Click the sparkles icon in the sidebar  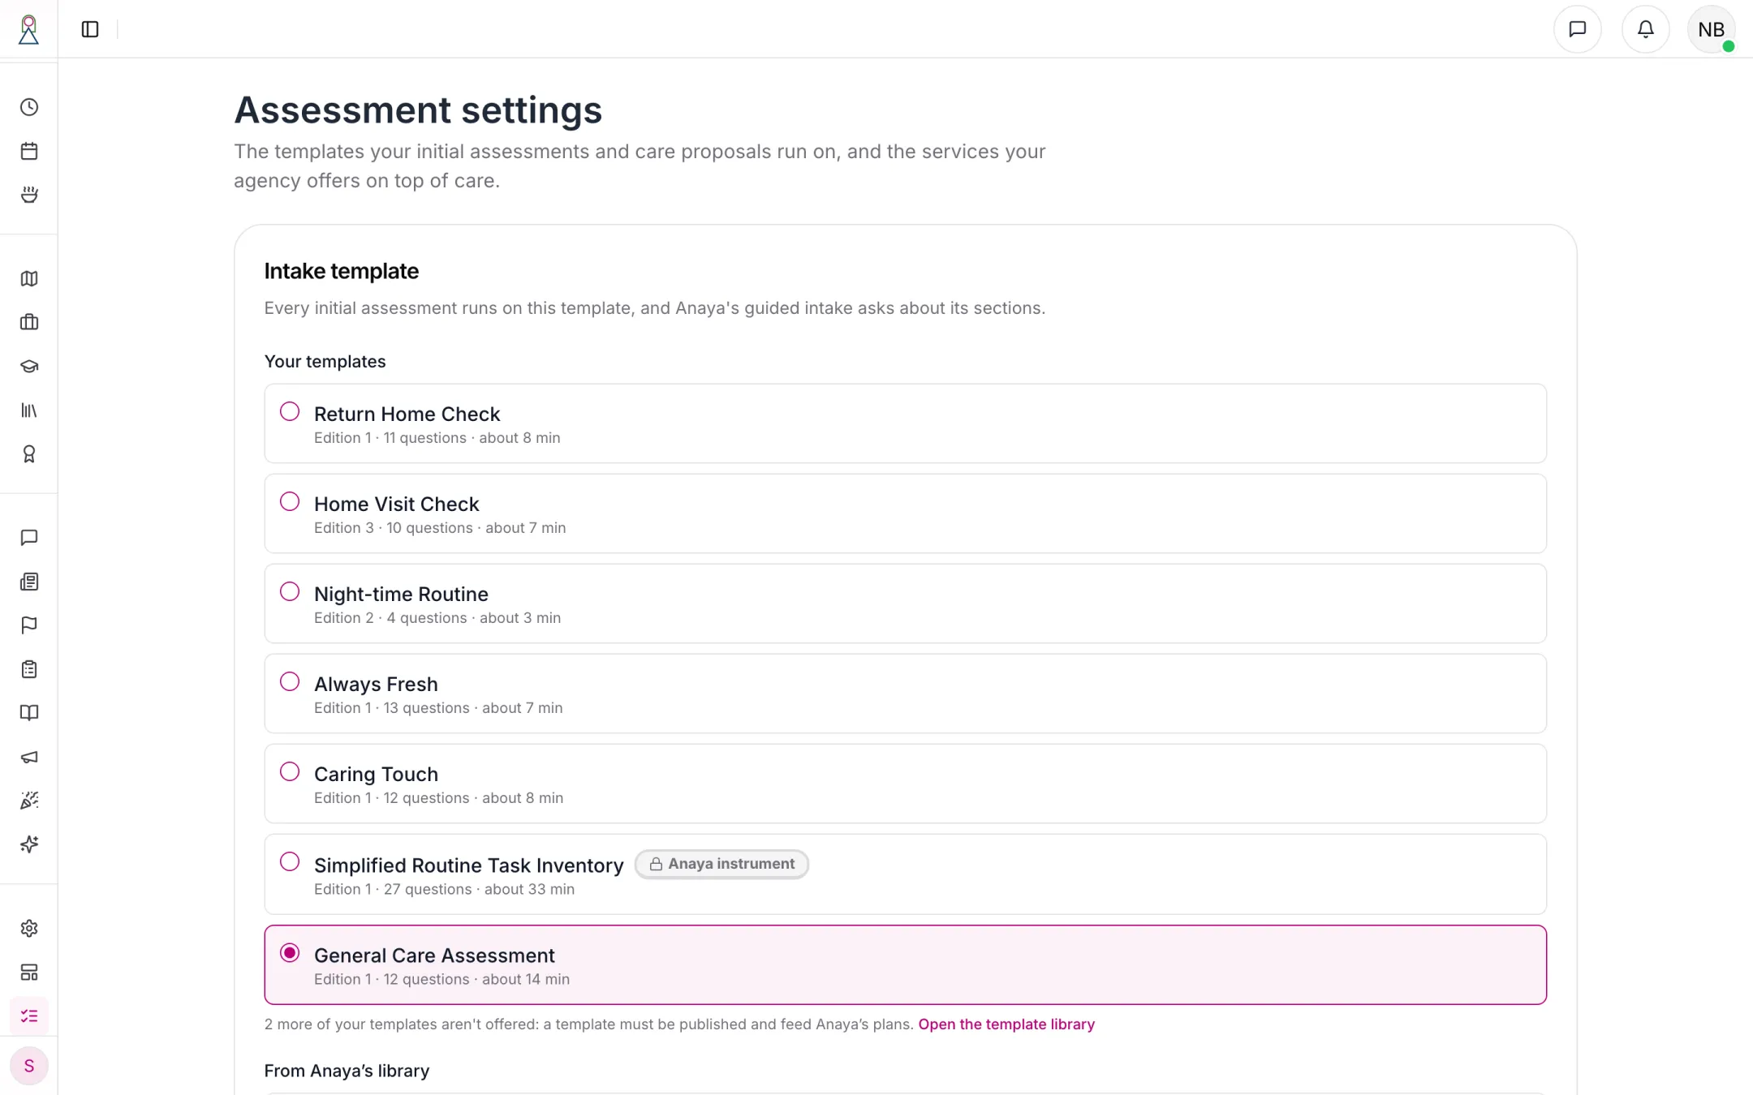click(29, 844)
